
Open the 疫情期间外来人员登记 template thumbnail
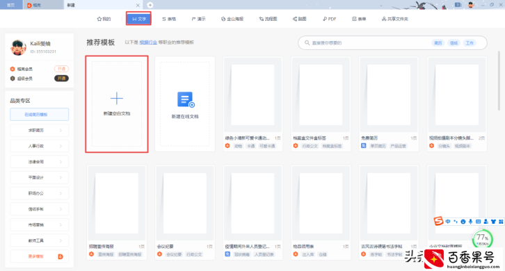tap(252, 203)
